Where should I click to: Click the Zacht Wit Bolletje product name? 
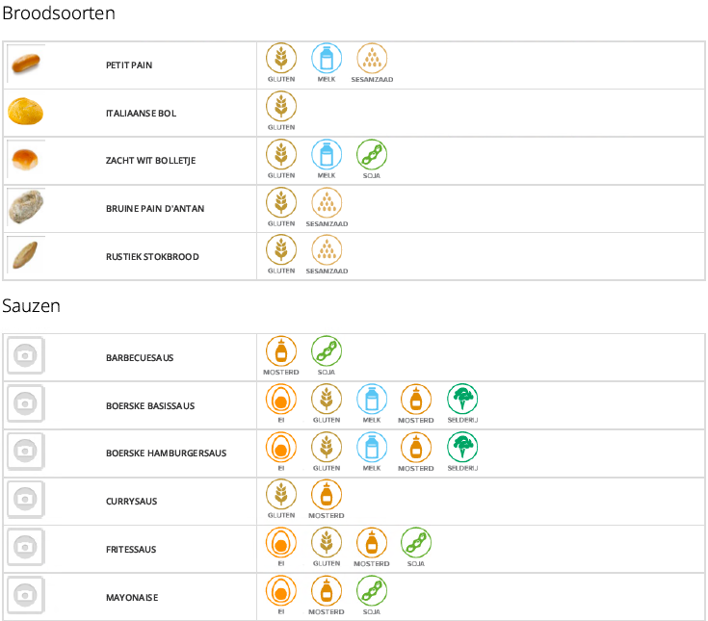pyautogui.click(x=150, y=161)
